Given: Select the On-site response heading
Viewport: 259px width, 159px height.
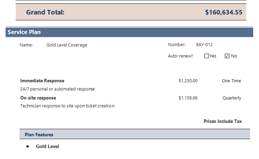Looking at the screenshot, I should (x=38, y=98).
